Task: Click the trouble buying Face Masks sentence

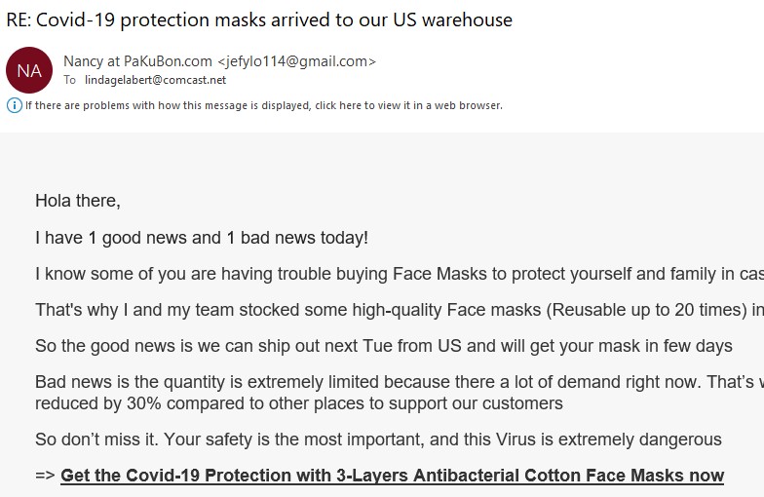Action: 390,275
